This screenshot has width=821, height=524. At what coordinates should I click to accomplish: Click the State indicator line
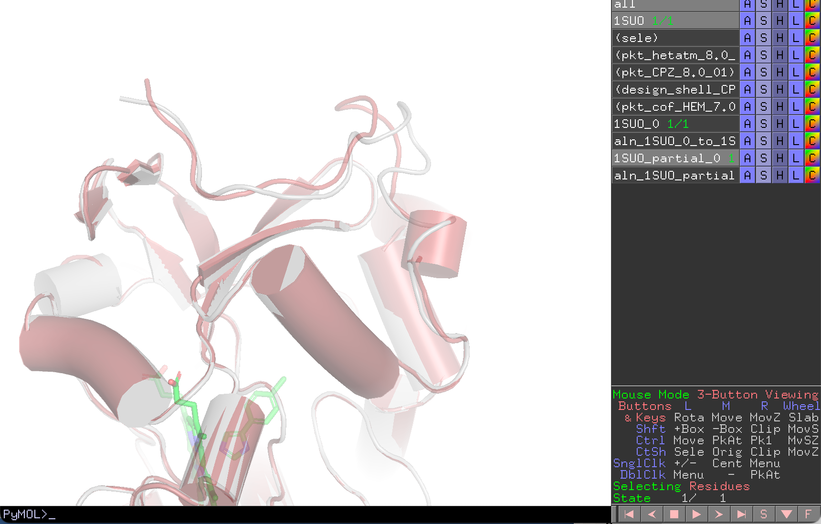(x=669, y=498)
